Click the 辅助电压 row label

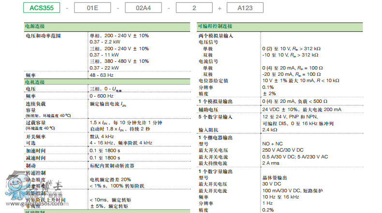pyautogui.click(x=209, y=110)
